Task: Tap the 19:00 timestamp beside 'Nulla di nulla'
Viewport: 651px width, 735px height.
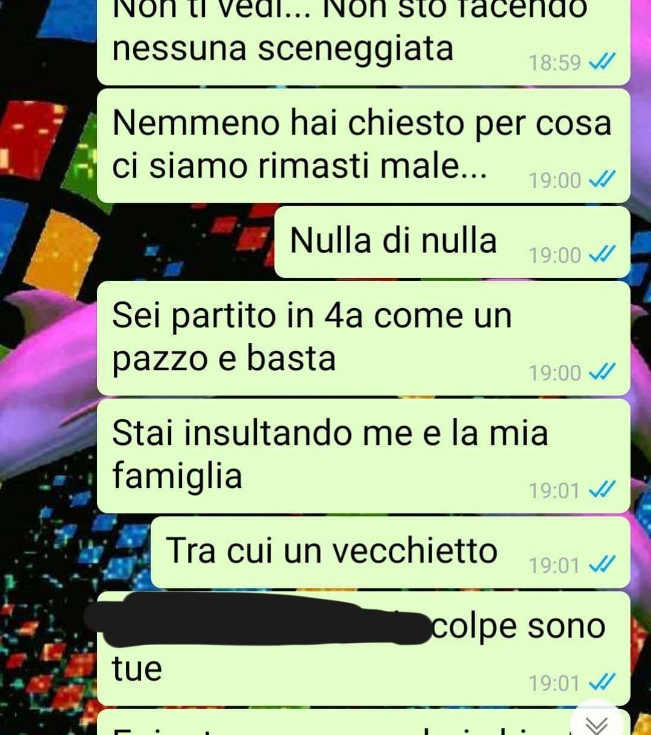Action: coord(555,256)
